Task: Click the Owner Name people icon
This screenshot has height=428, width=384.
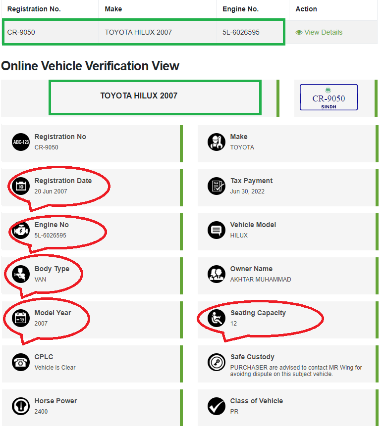Action: point(217,274)
